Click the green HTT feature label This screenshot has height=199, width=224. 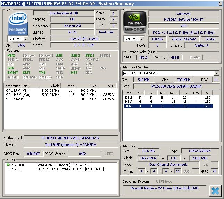click(74, 73)
